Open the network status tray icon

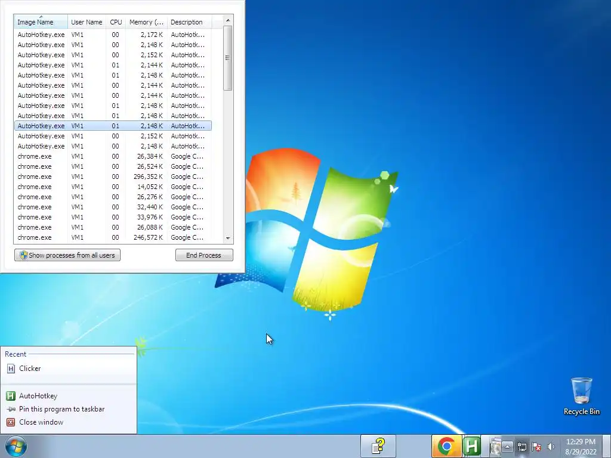(x=521, y=447)
